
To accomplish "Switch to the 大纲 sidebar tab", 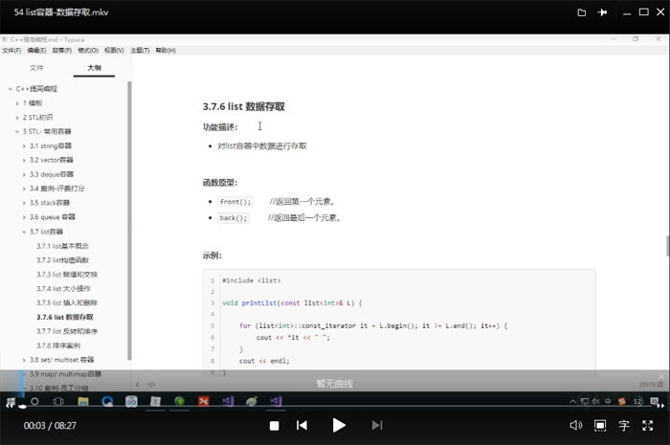I will 94,68.
